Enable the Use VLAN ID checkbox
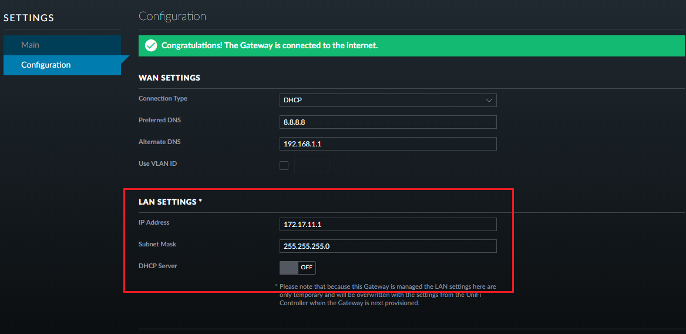 (x=284, y=166)
